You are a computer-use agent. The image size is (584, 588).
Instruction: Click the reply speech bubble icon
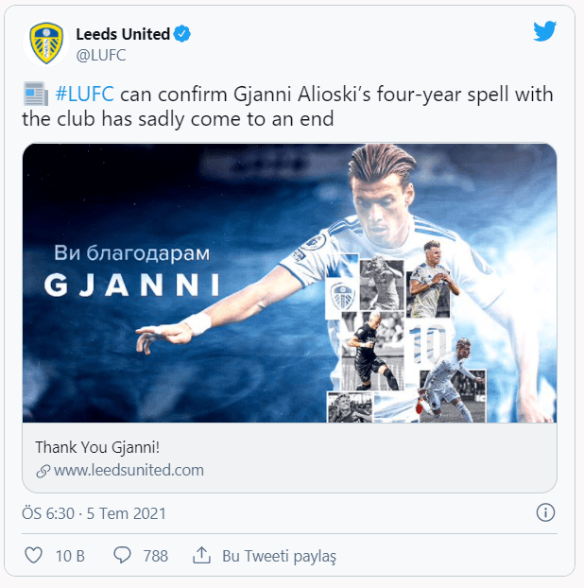122,555
